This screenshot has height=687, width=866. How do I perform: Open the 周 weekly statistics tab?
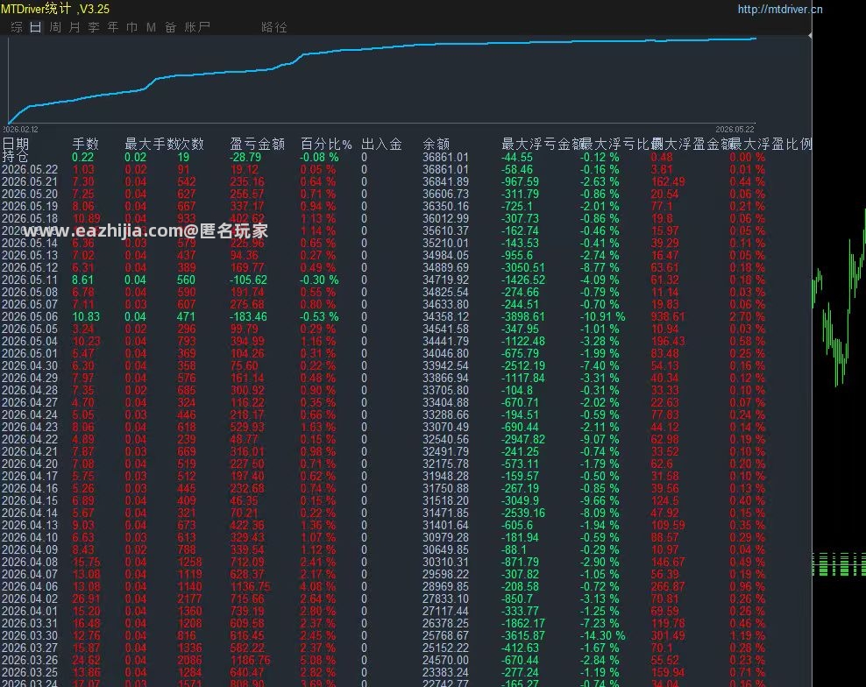[55, 27]
